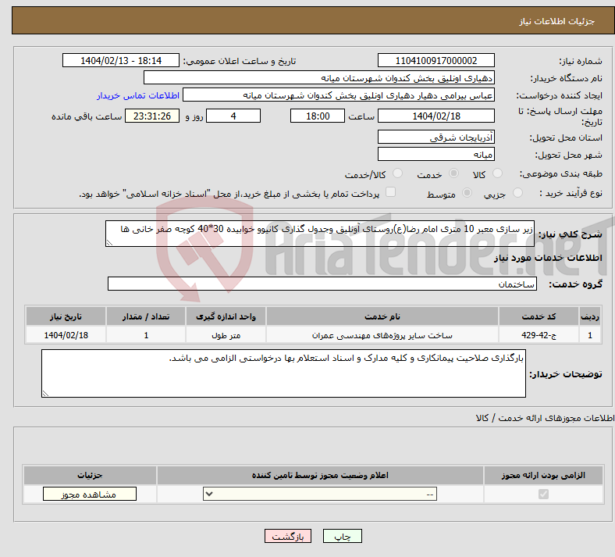Select the جزیی purchase type radio

tap(517, 193)
